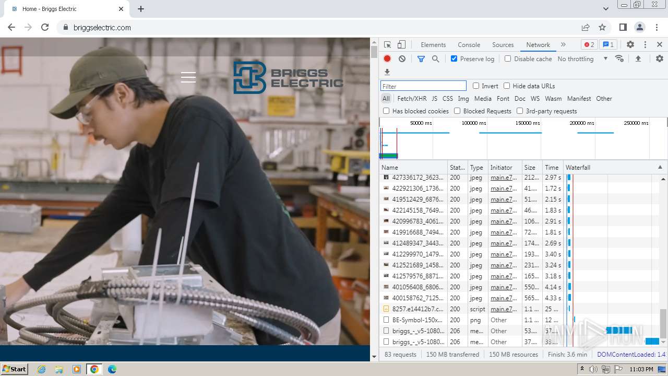
Task: Check Hide data URLs checkbox
Action: pos(507,86)
